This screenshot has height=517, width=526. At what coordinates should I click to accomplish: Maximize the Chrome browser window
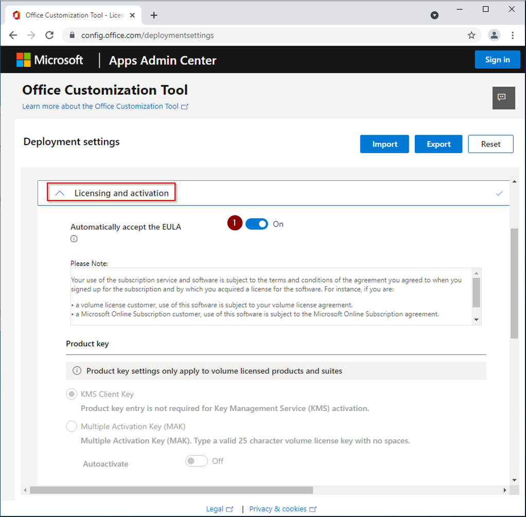click(485, 9)
